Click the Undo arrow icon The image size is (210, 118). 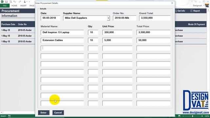[14, 2]
